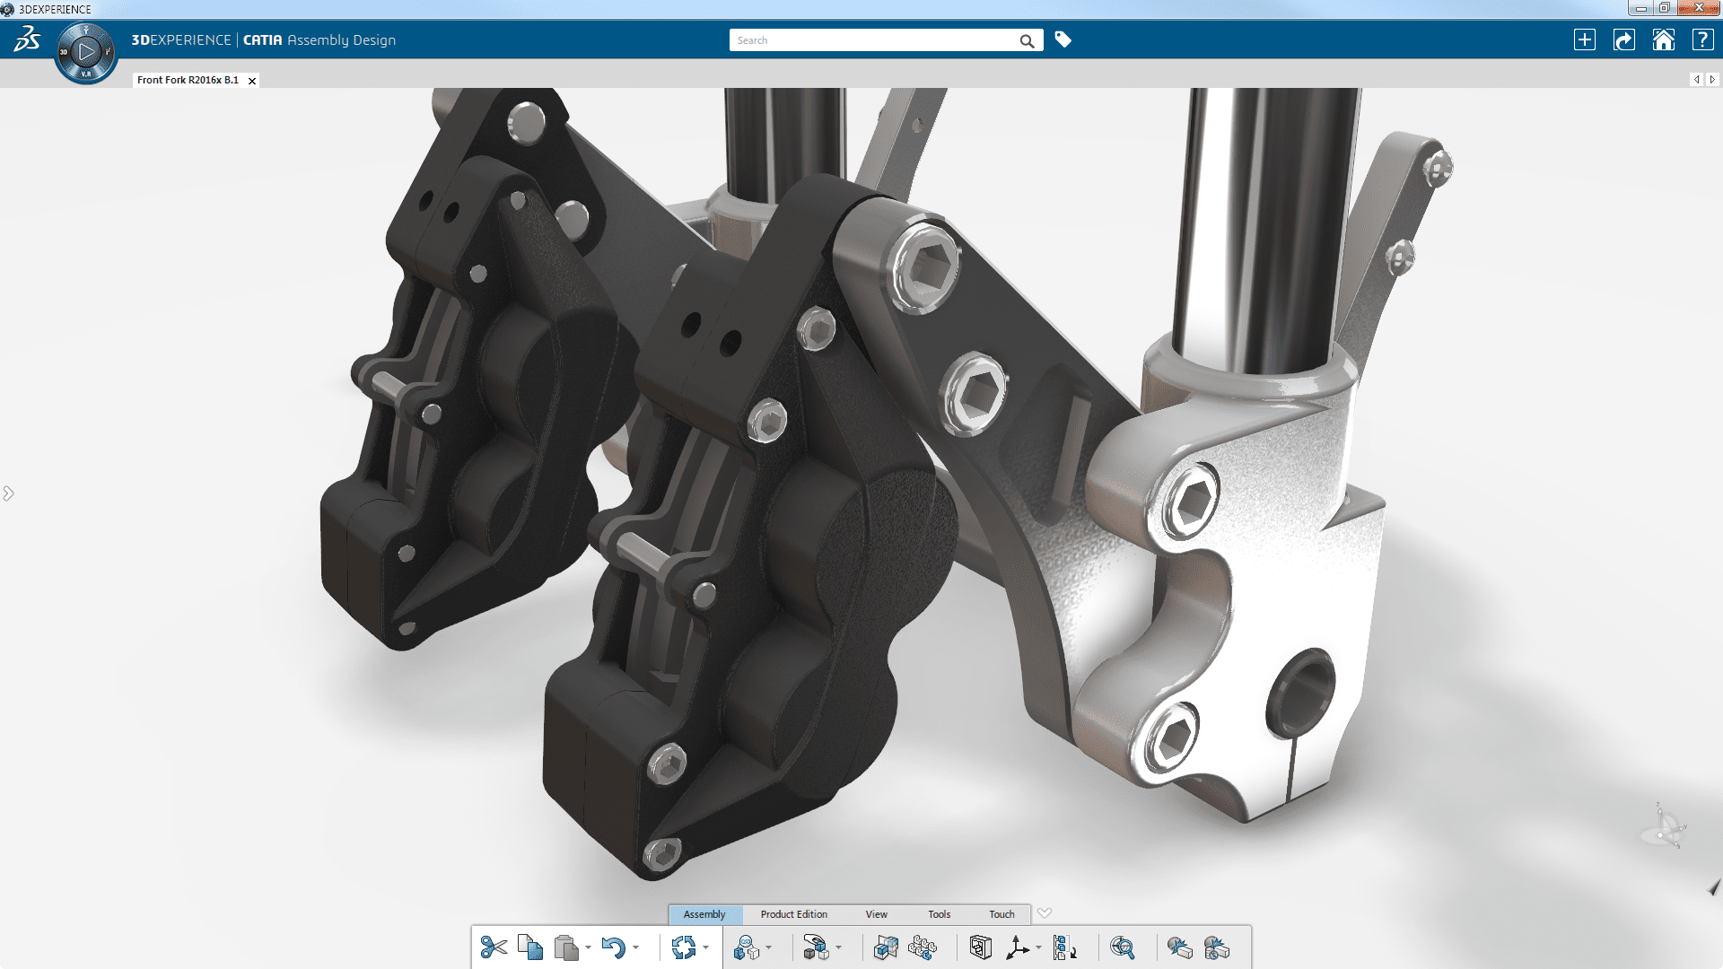This screenshot has height=969, width=1723.
Task: Click the Undo arrow icon
Action: 613,947
